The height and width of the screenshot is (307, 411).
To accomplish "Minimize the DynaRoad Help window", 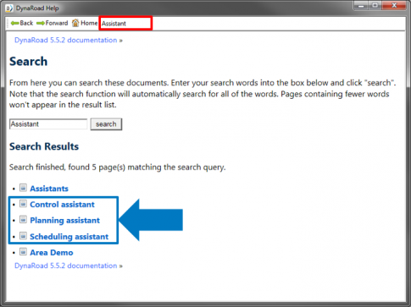I will click(x=361, y=6).
